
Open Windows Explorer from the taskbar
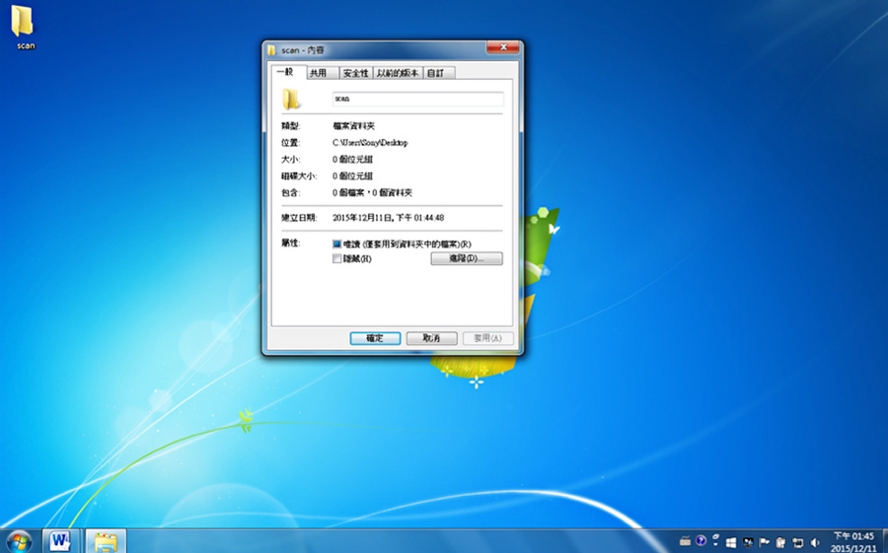point(106,541)
